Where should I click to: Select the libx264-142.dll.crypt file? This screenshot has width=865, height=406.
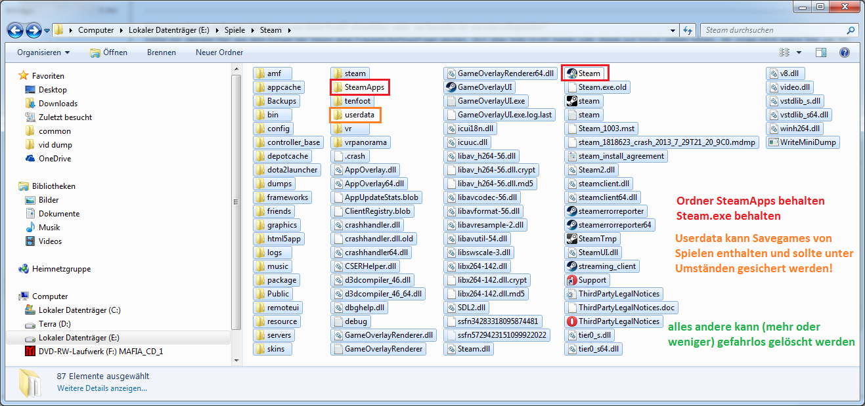click(487, 280)
